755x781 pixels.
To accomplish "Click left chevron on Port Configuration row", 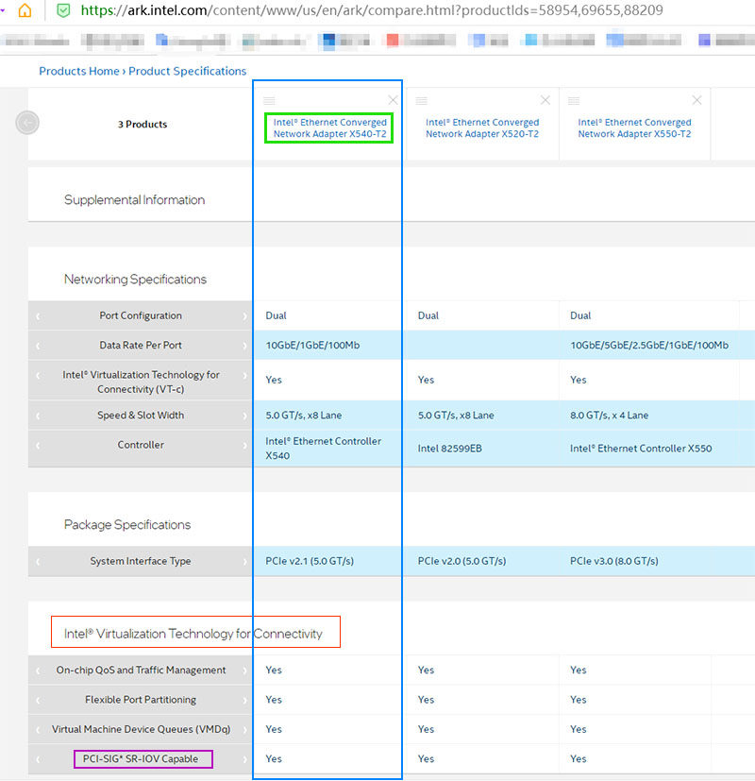I will (x=38, y=315).
